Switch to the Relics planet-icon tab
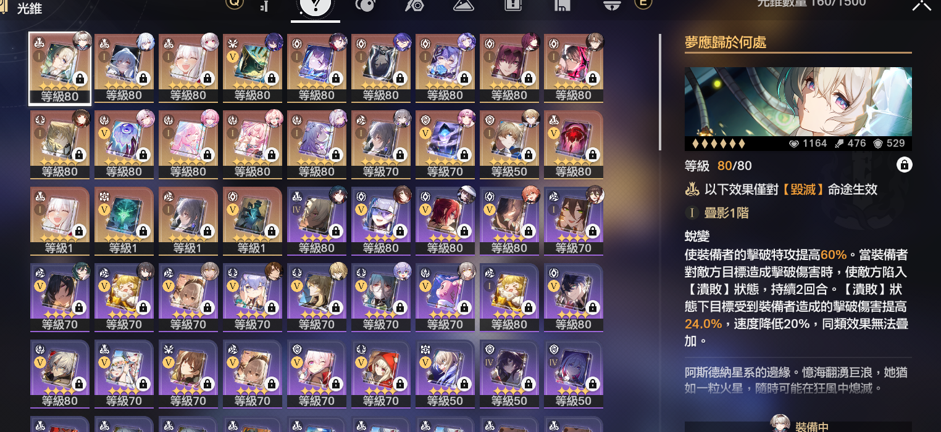941x432 pixels. [366, 5]
